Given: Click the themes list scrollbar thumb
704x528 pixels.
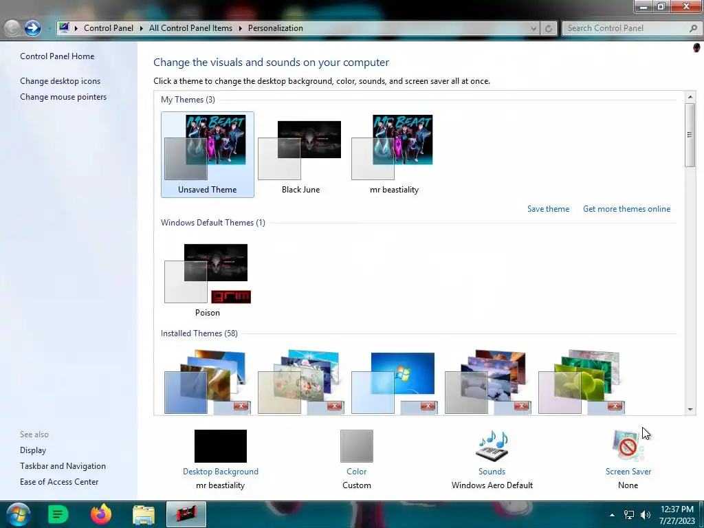Looking at the screenshot, I should [x=690, y=135].
